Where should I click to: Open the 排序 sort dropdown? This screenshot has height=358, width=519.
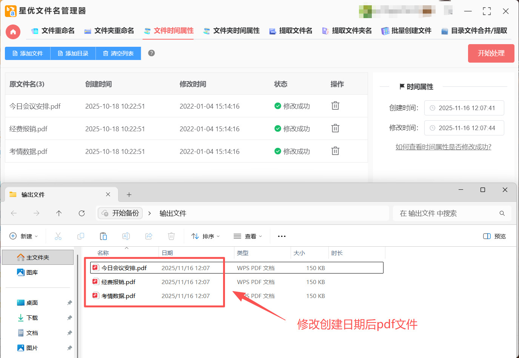(206, 236)
